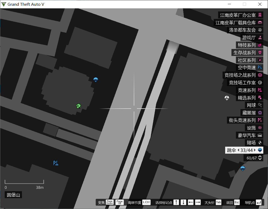Click the Page Up zoom key

click(x=119, y=202)
